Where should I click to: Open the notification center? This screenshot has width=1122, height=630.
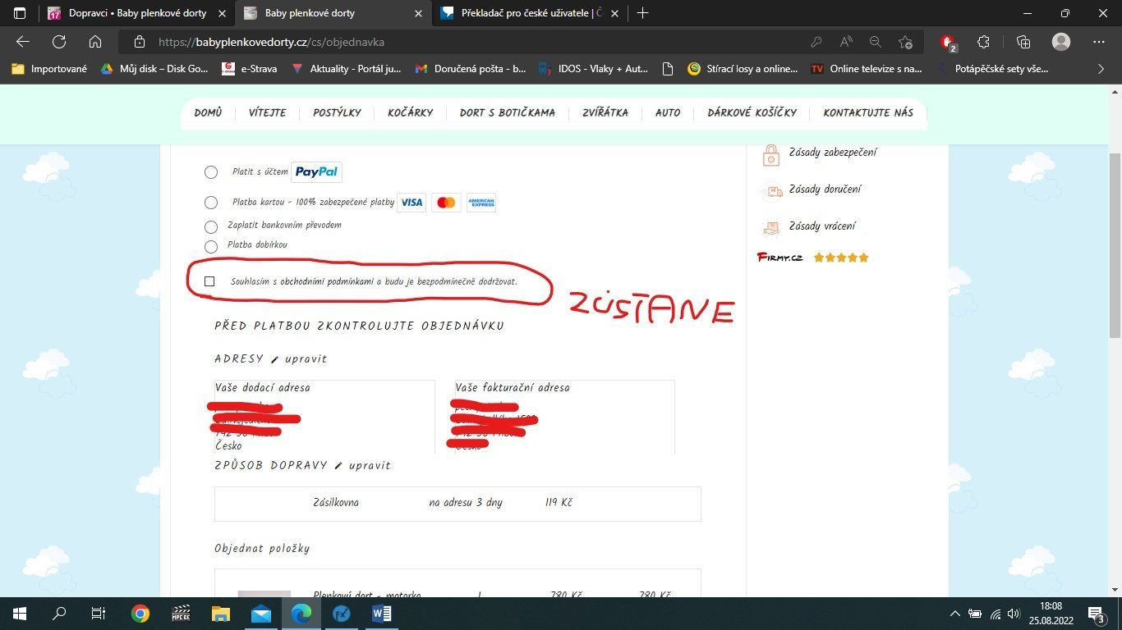point(1097,614)
